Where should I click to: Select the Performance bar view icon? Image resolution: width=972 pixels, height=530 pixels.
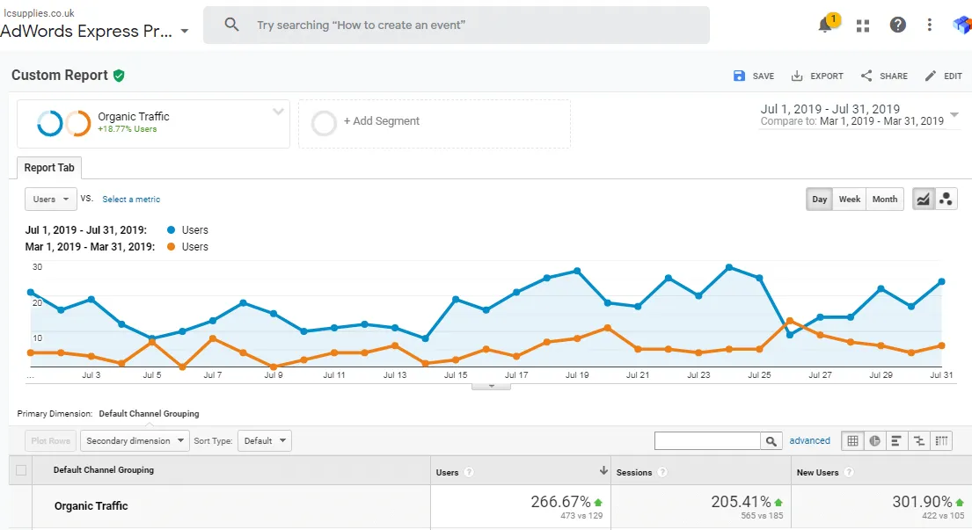[896, 441]
